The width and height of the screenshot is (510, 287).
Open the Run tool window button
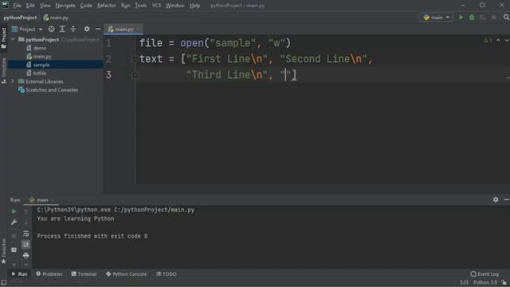click(x=19, y=274)
